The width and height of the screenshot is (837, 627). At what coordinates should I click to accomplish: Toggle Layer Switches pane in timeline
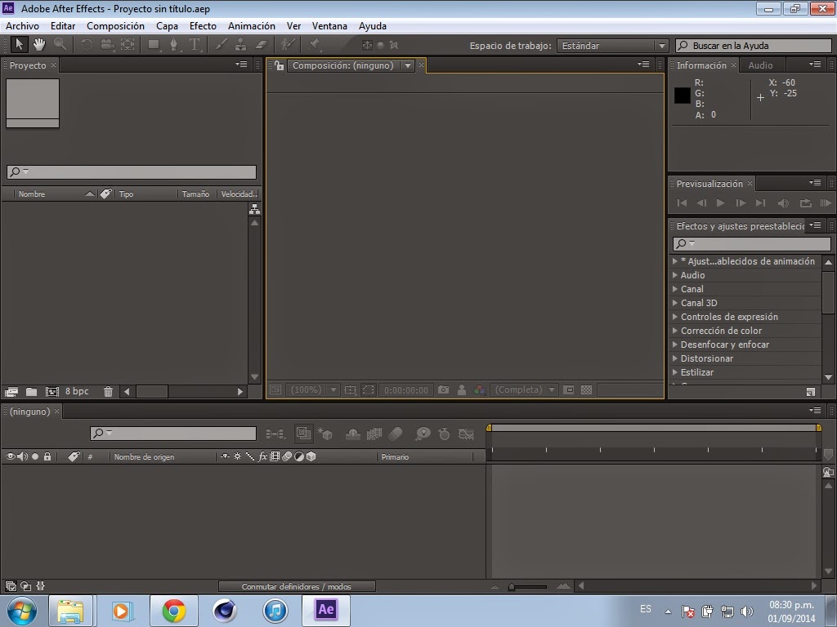click(x=11, y=585)
